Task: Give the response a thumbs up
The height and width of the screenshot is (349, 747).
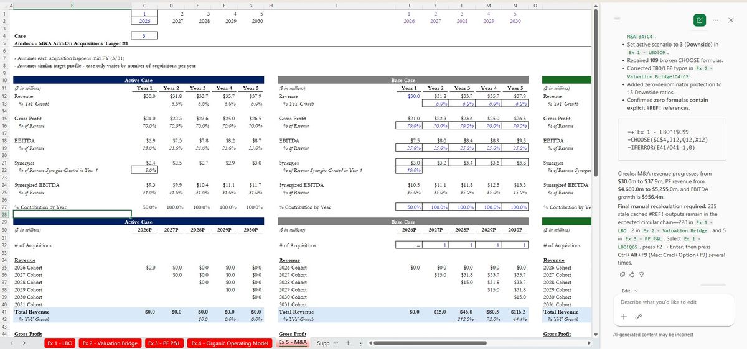Action: pyautogui.click(x=632, y=274)
